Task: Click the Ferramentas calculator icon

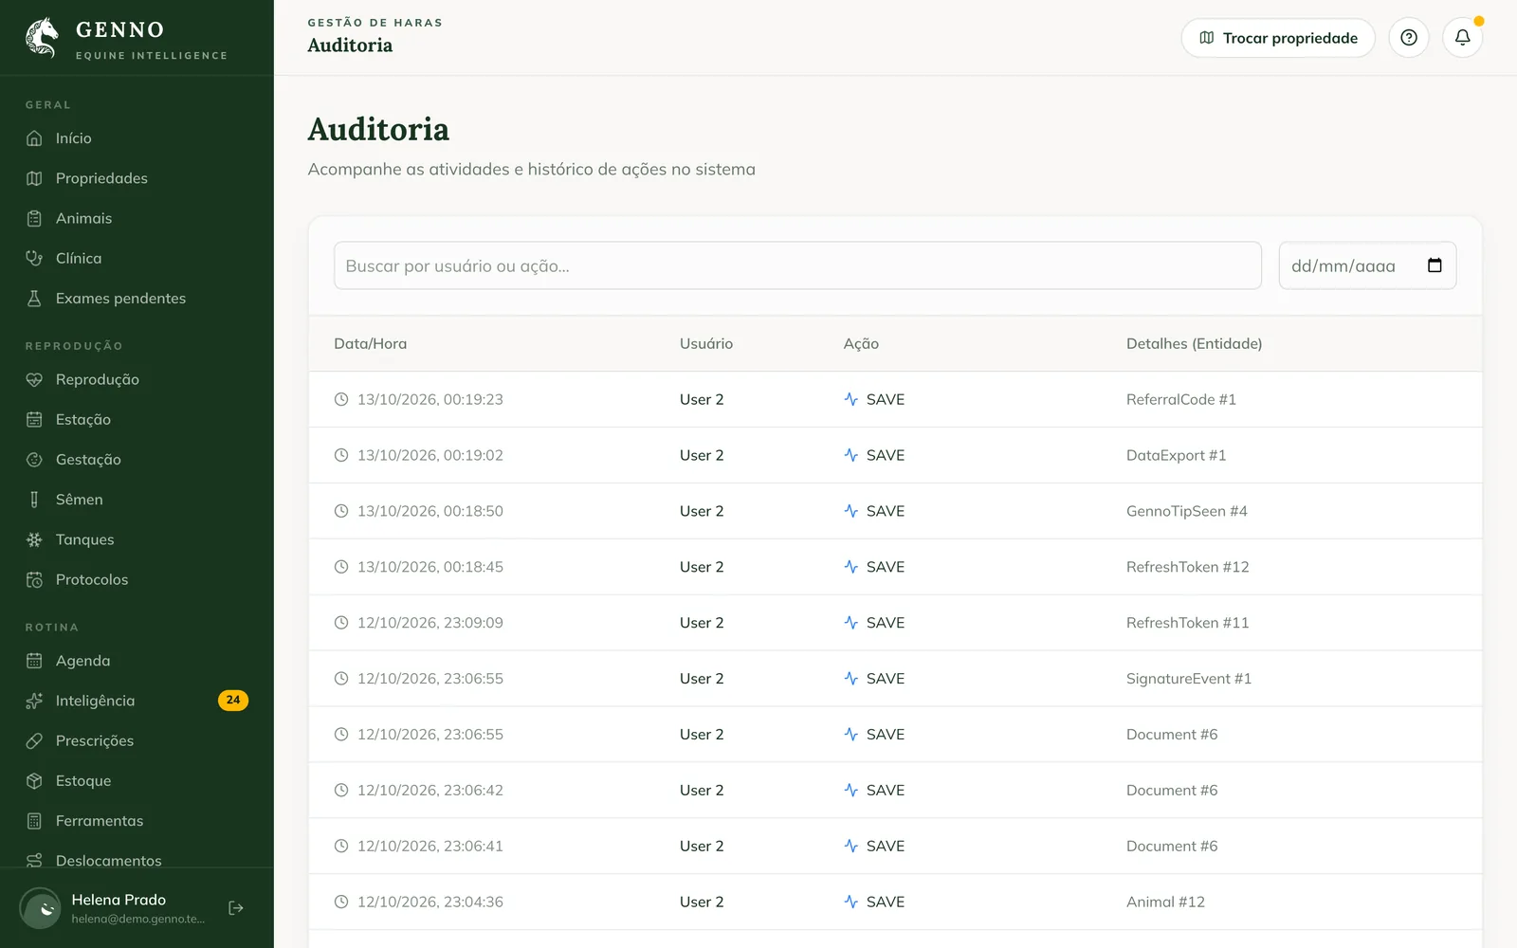Action: click(x=34, y=821)
